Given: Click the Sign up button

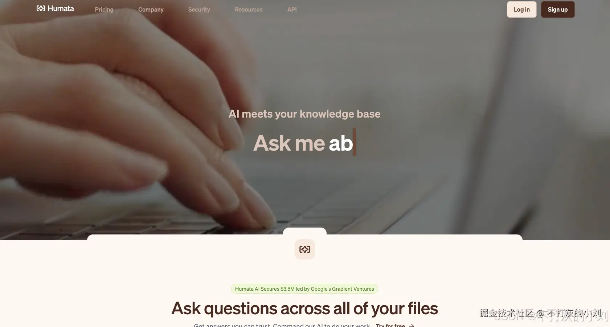Looking at the screenshot, I should tap(558, 9).
